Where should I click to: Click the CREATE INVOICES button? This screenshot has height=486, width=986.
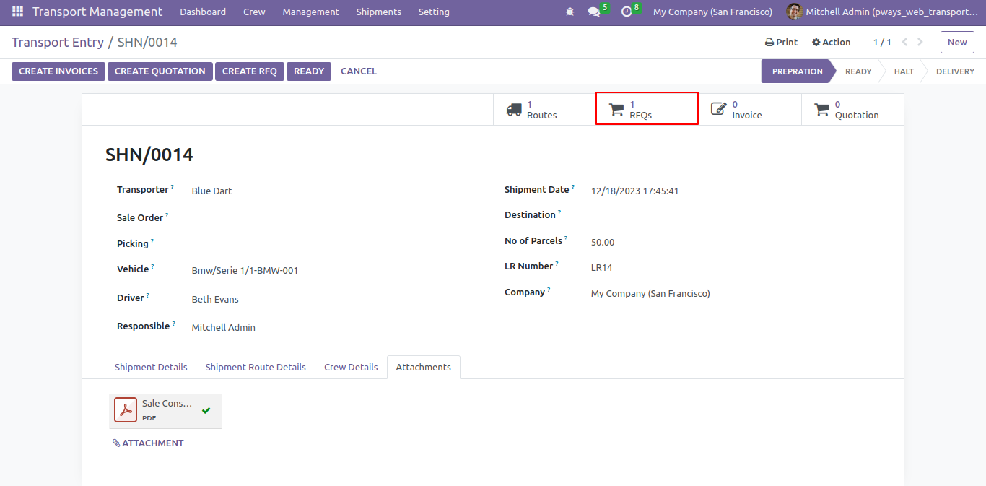tap(58, 71)
